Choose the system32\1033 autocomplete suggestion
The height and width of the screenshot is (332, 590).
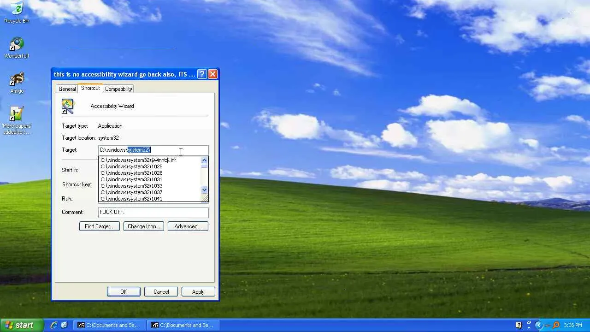click(x=150, y=186)
